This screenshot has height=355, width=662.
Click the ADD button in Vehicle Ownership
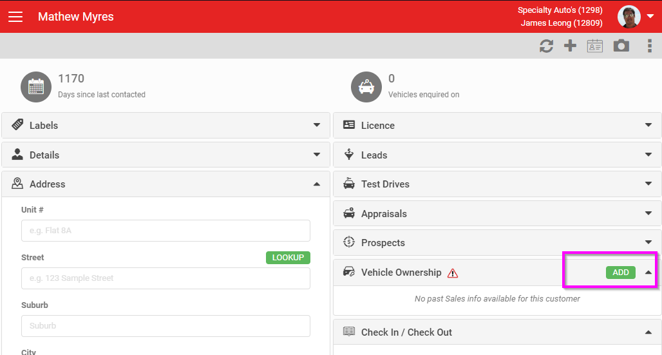(x=621, y=273)
